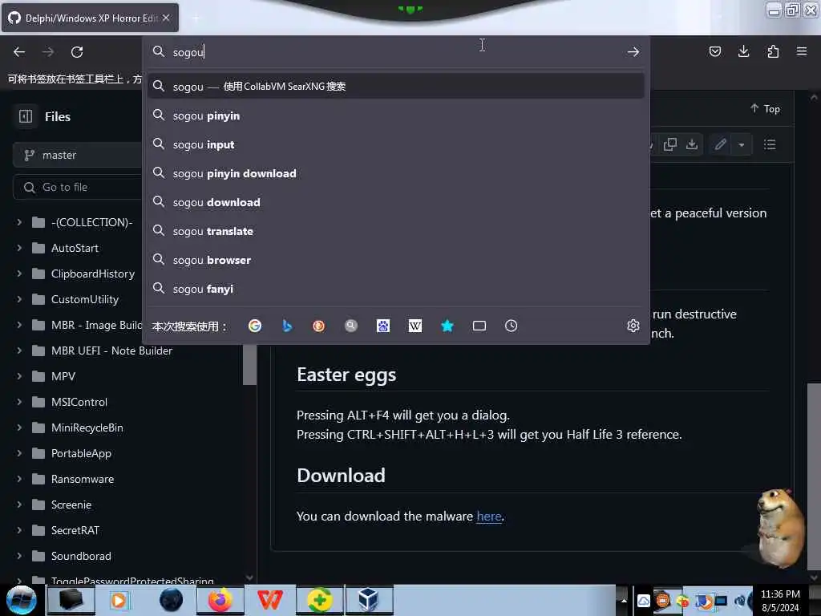821x616 pixels.
Task: Submit the sogou search via the go arrow
Action: (633, 52)
